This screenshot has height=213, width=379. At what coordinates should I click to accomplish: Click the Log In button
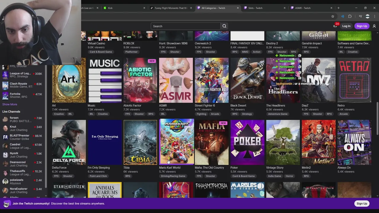(x=346, y=26)
